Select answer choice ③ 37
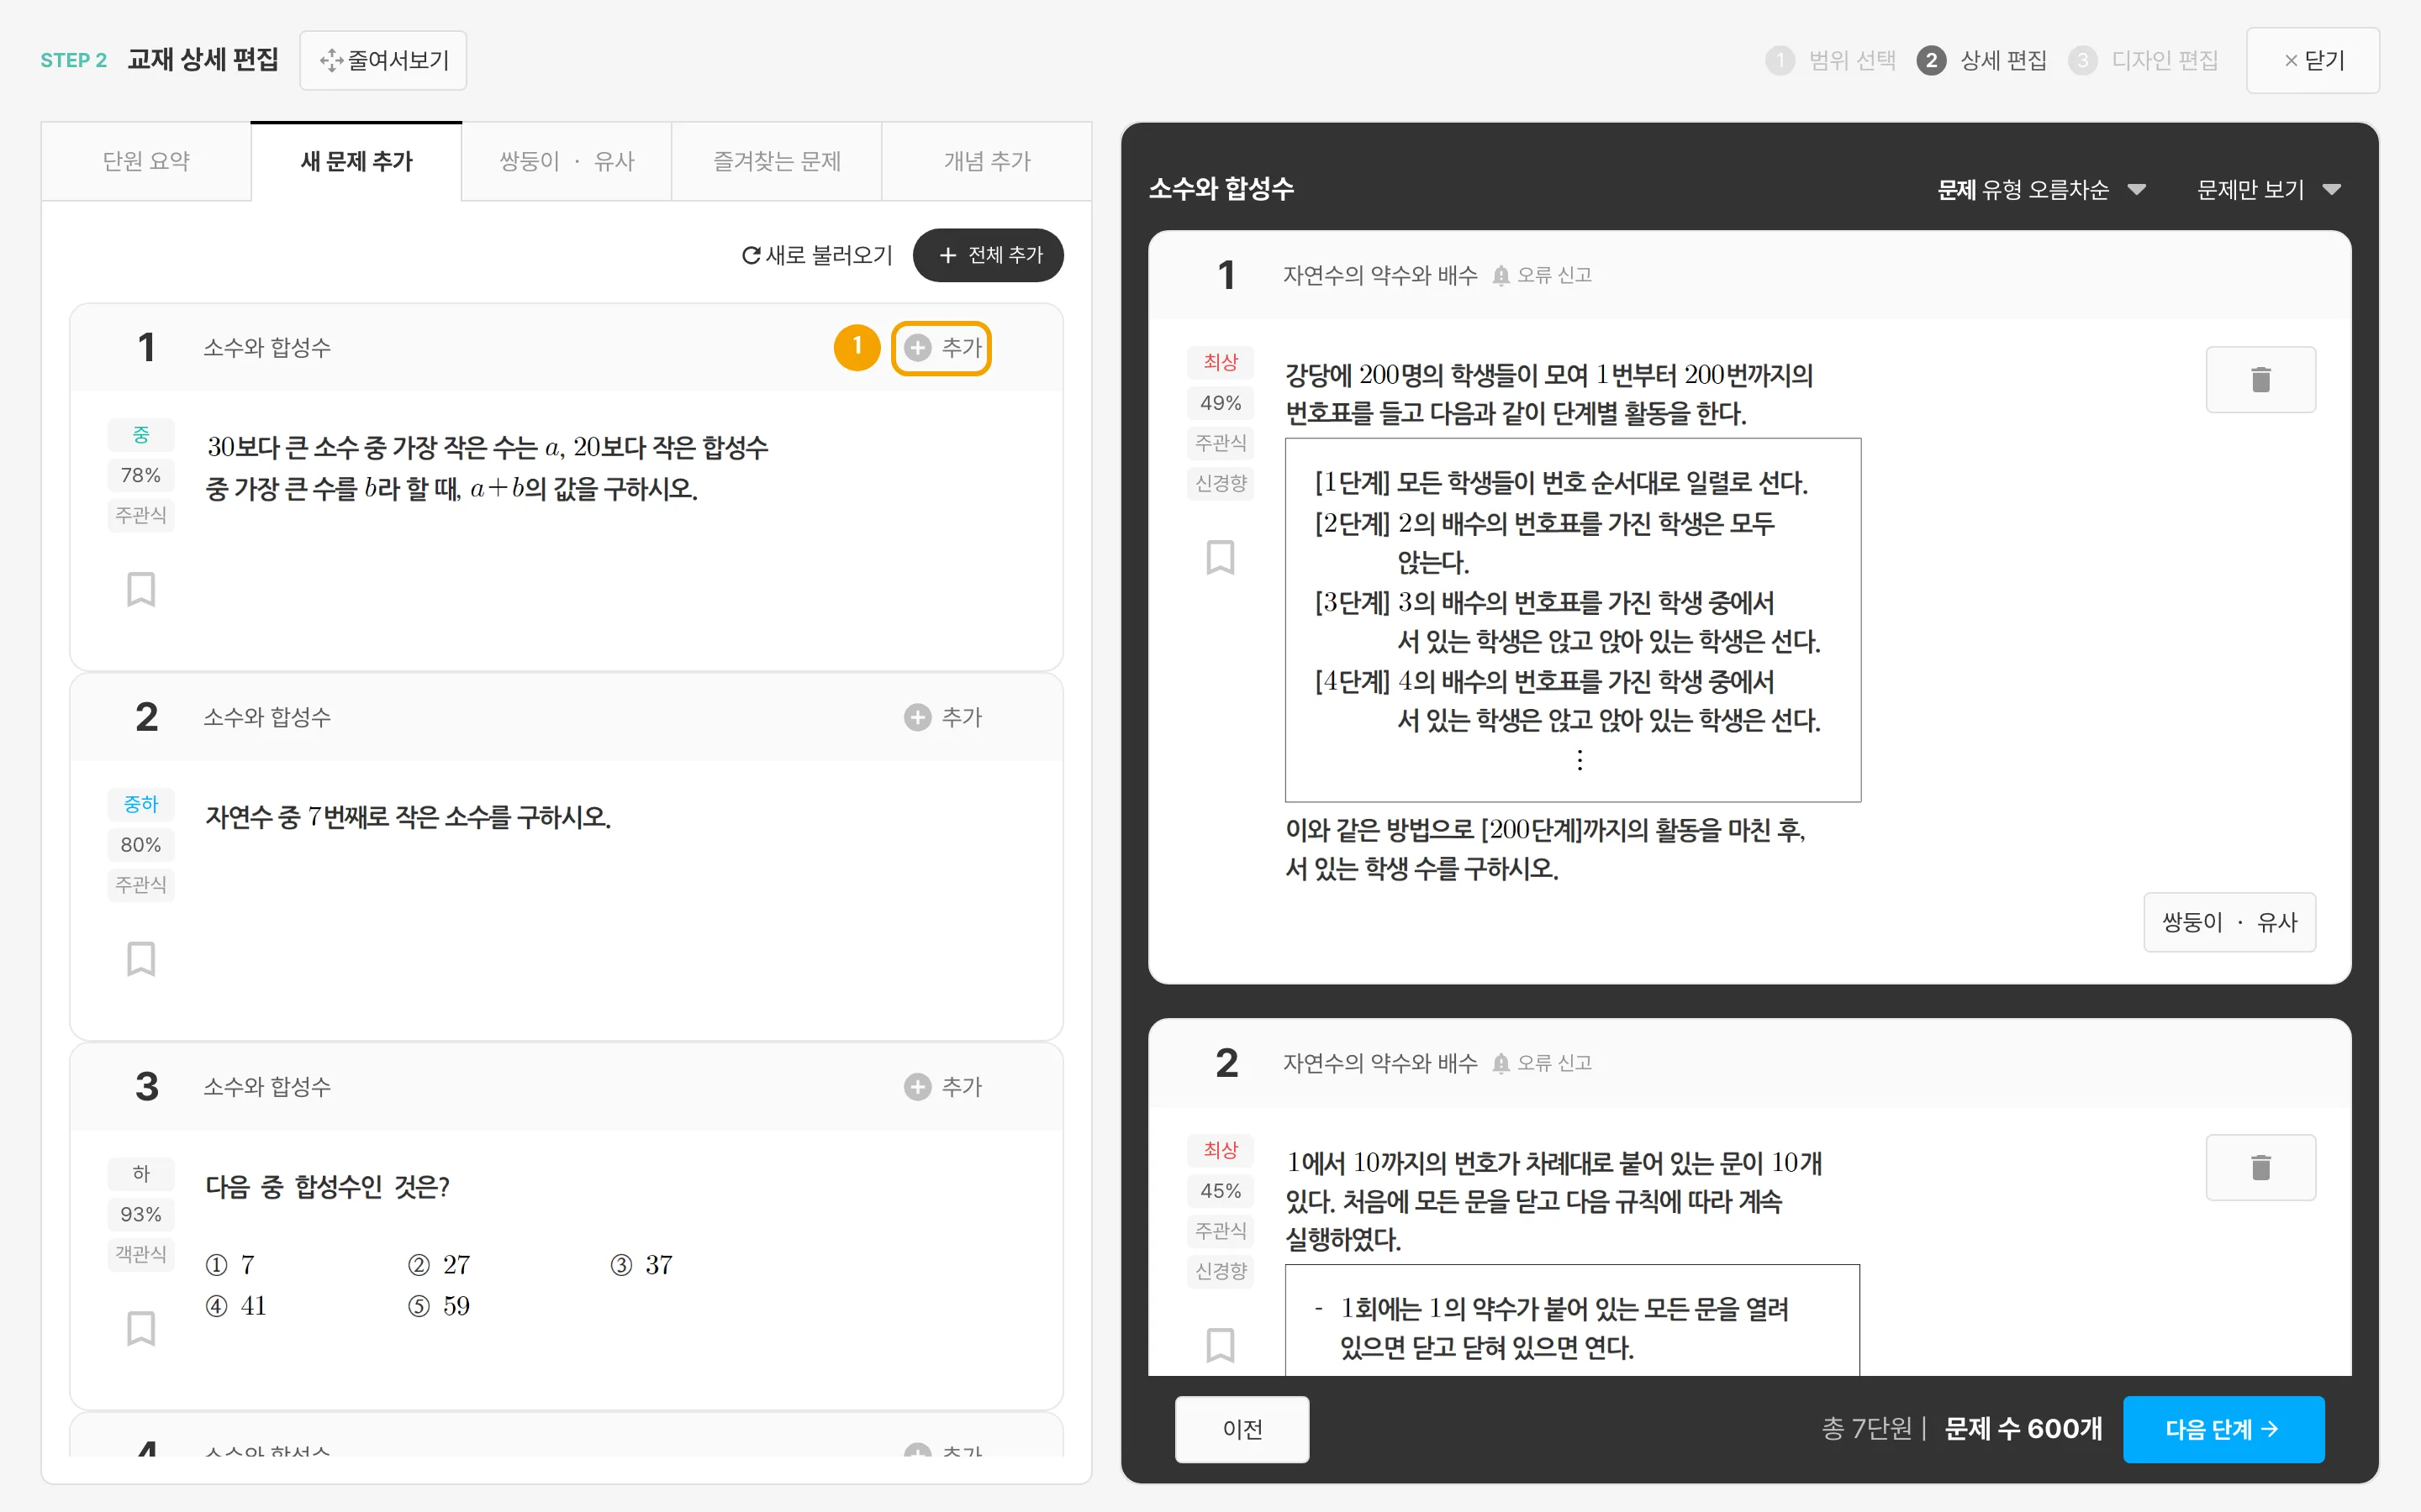 pos(641,1265)
